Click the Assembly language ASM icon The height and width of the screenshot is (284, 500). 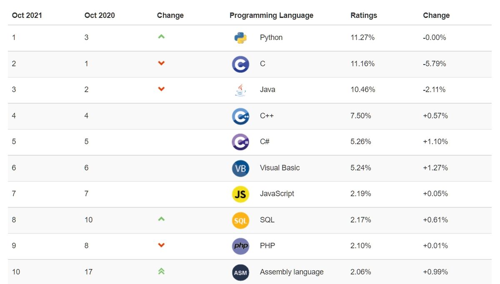pos(240,272)
